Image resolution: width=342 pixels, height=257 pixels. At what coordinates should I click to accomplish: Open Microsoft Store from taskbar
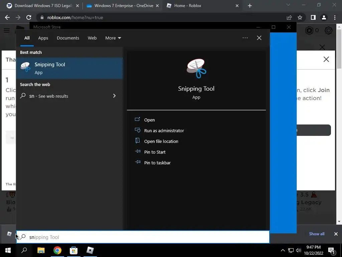point(73,250)
